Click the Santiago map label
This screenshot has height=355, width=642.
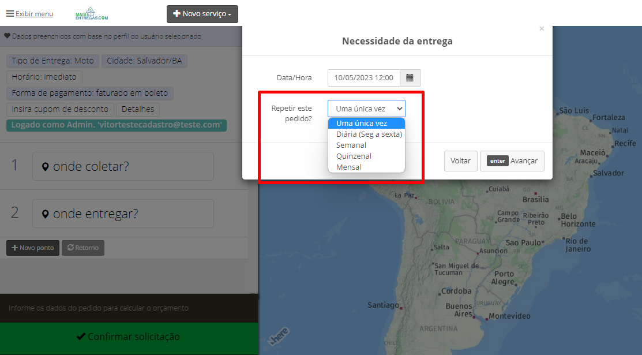[x=383, y=305]
